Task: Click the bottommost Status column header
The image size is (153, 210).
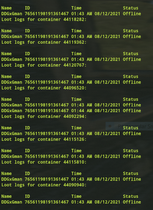Action: pyautogui.click(x=131, y=196)
